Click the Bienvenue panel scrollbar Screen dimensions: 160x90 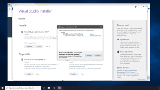click(x=146, y=45)
